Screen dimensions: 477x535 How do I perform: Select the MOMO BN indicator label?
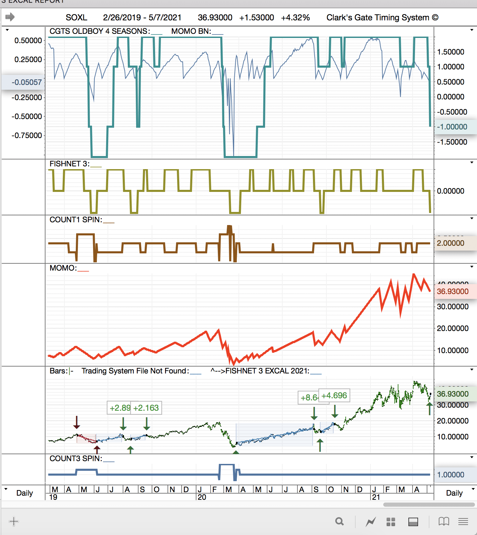click(191, 31)
